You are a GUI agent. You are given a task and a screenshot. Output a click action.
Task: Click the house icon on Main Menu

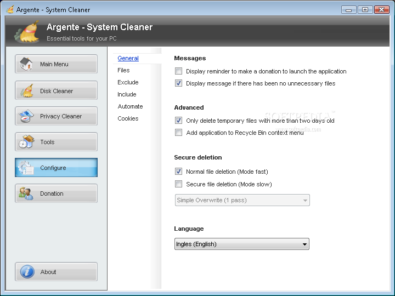26,64
